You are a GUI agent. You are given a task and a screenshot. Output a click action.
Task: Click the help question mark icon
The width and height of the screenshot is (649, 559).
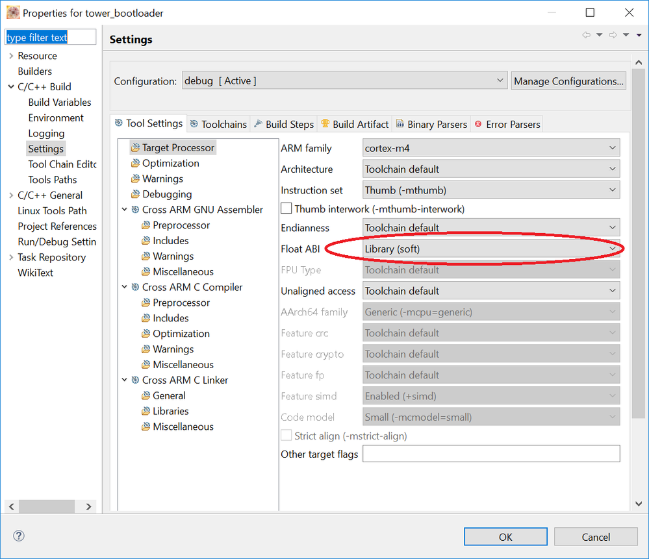pyautogui.click(x=19, y=536)
